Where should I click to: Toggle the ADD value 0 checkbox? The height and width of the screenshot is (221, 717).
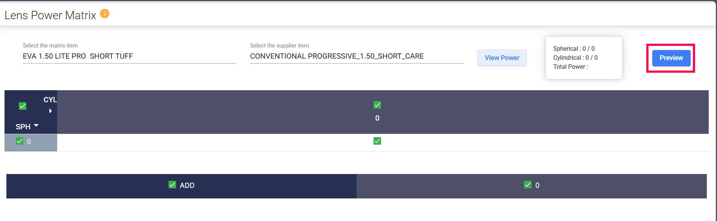[x=528, y=185]
